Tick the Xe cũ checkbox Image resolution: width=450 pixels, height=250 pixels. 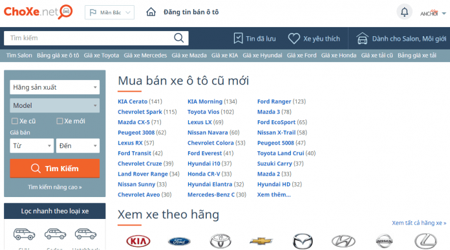pos(15,121)
